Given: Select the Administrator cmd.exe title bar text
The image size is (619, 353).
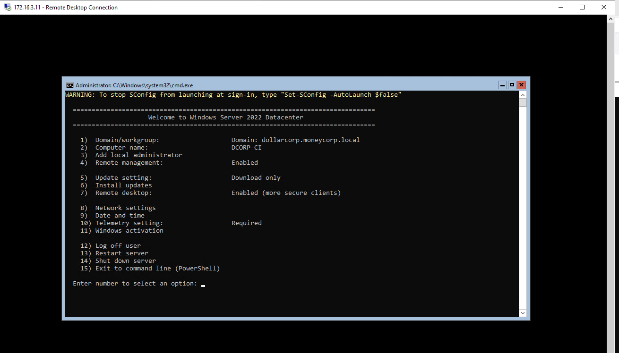Looking at the screenshot, I should click(x=134, y=85).
